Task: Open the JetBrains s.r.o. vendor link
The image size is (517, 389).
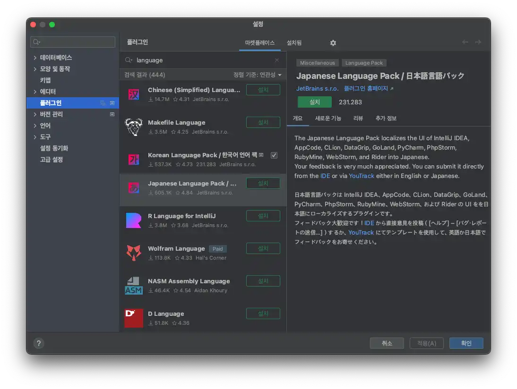Action: click(x=317, y=89)
